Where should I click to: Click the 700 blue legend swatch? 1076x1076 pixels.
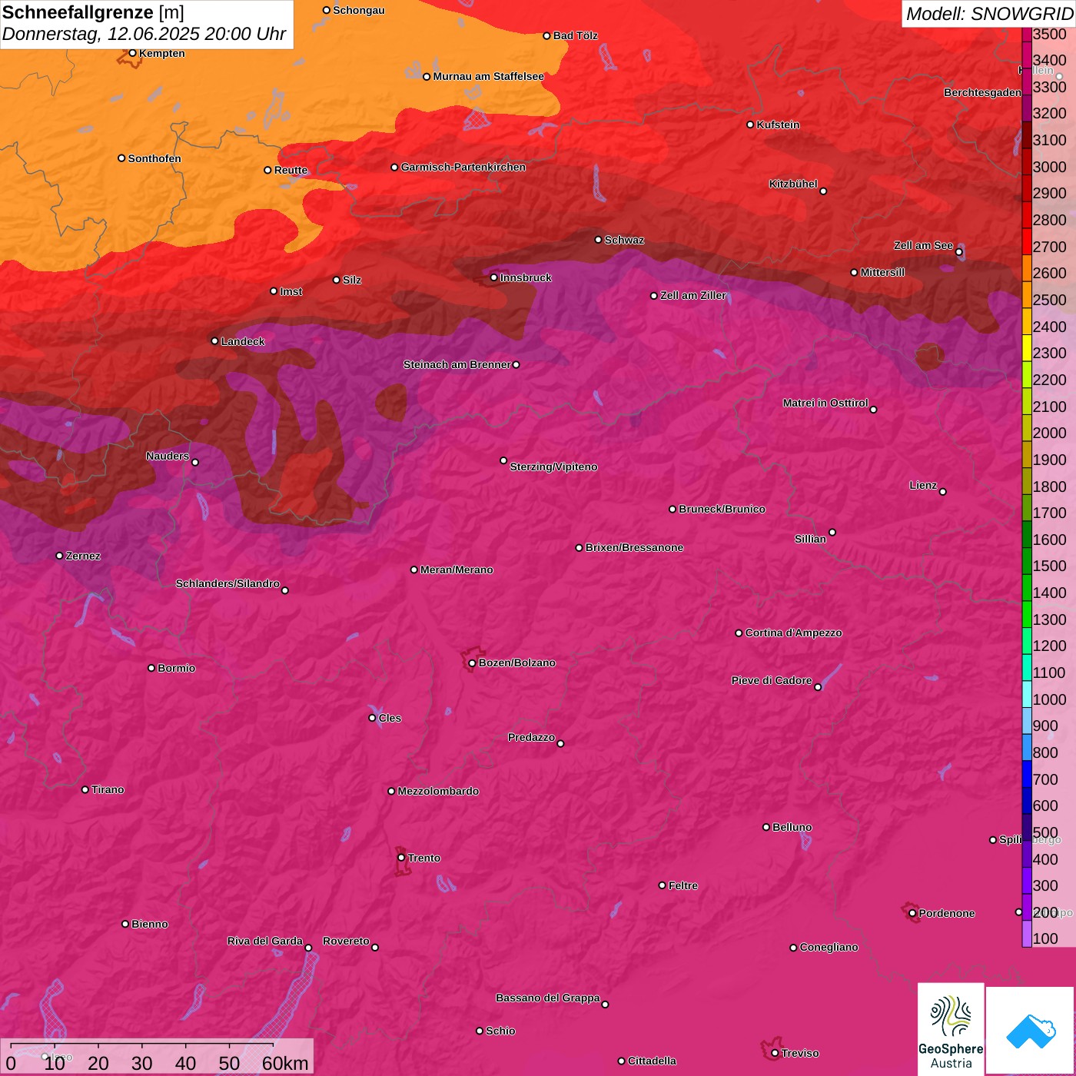coord(1027,774)
